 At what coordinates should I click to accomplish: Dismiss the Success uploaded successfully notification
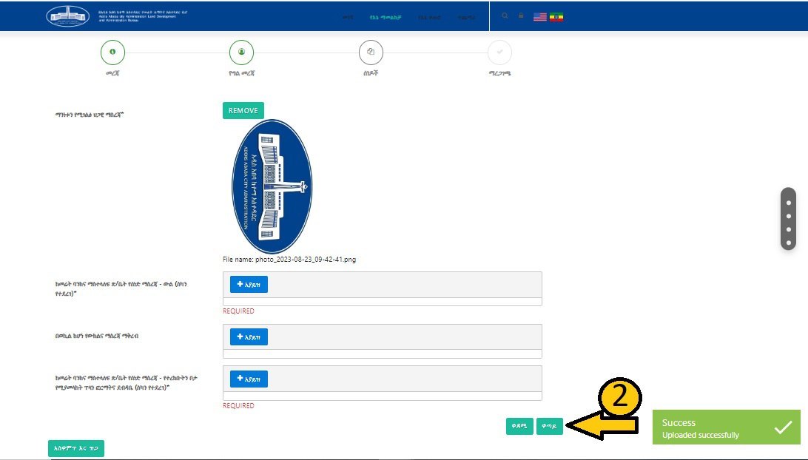click(727, 427)
